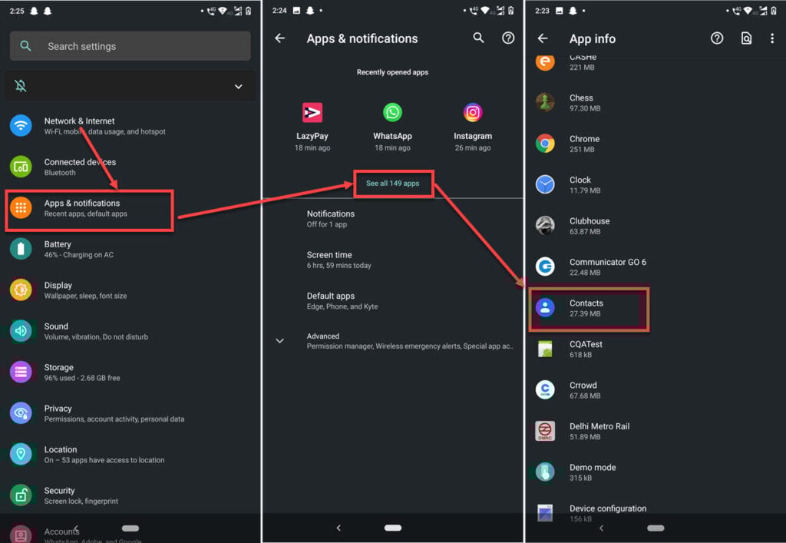Open Notifications 'Off for 1 app'

[x=331, y=219]
